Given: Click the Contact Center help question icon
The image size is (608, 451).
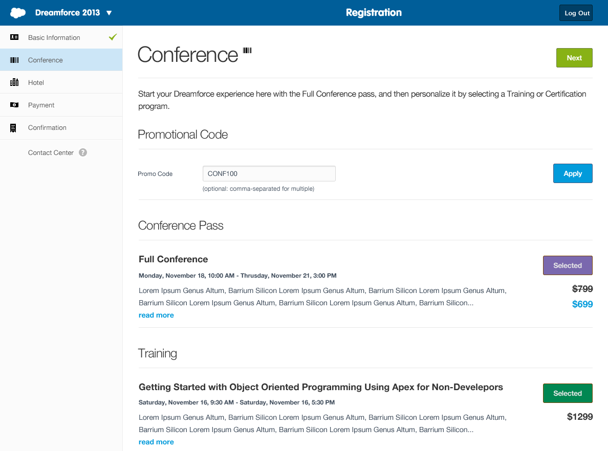Looking at the screenshot, I should 83,152.
